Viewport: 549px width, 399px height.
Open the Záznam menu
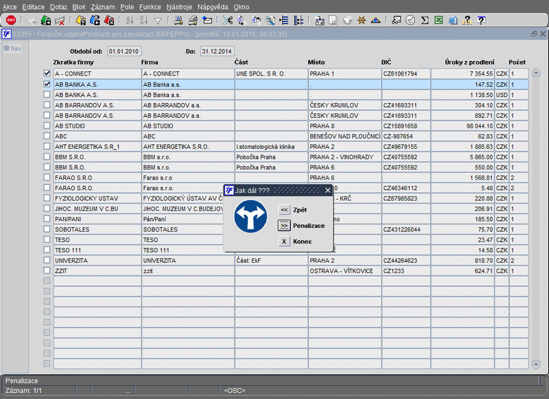pyautogui.click(x=103, y=6)
